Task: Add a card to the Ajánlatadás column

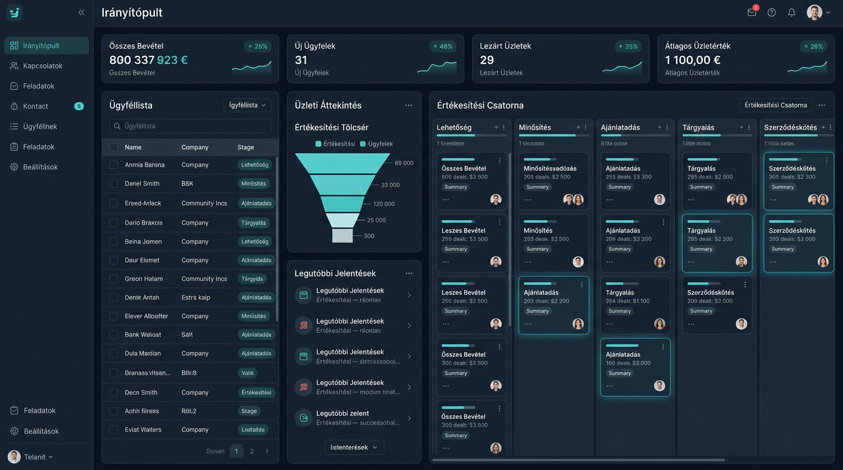Action: tap(659, 127)
